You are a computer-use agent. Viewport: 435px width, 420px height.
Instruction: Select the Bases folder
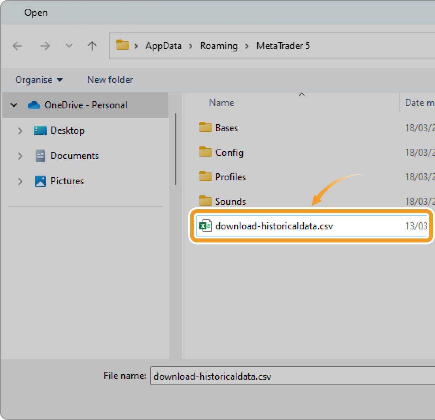227,128
